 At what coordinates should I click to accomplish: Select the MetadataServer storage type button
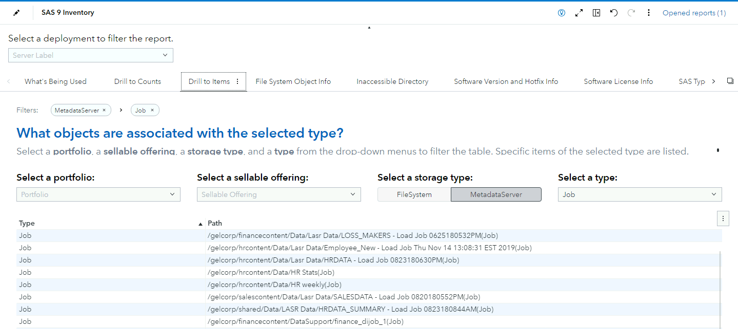click(495, 194)
